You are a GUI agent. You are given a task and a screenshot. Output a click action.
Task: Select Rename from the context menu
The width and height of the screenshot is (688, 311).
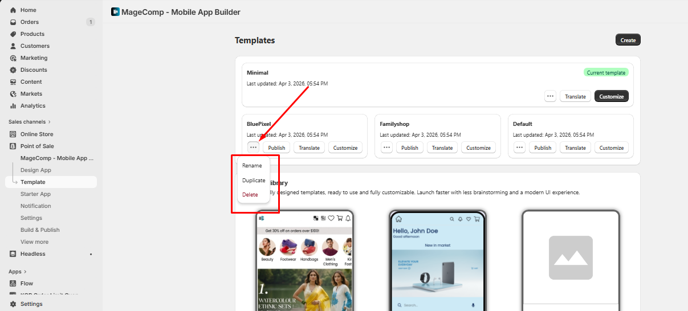(252, 166)
